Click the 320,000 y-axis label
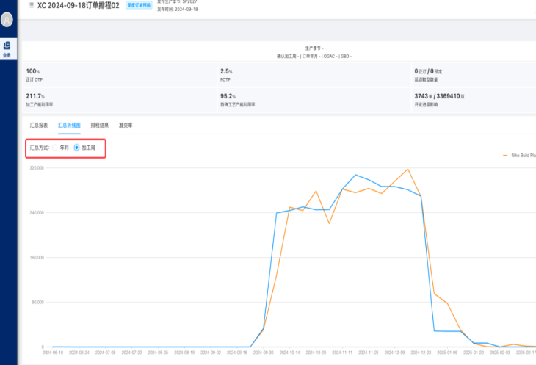Screen dimensions: 536x365 pos(37,168)
